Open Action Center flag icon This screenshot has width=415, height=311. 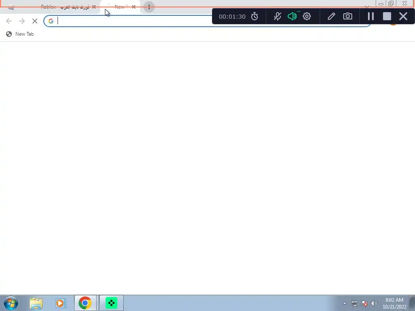point(364,303)
